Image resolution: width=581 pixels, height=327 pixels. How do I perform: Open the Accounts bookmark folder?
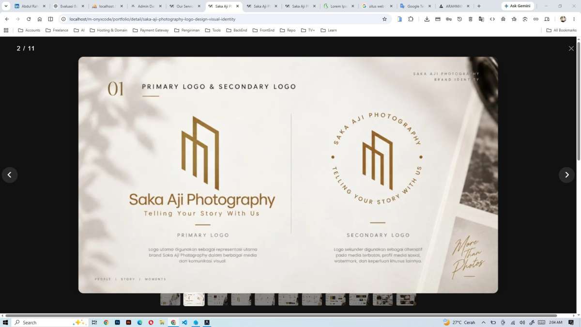tap(29, 30)
